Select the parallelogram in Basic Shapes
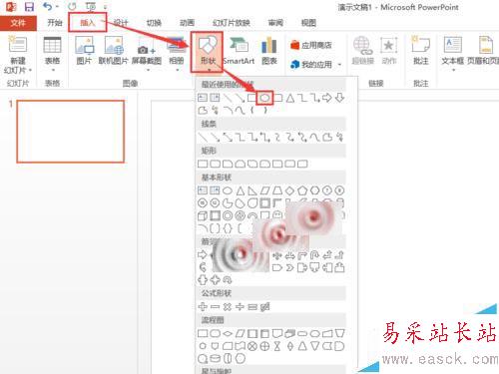 click(x=264, y=190)
